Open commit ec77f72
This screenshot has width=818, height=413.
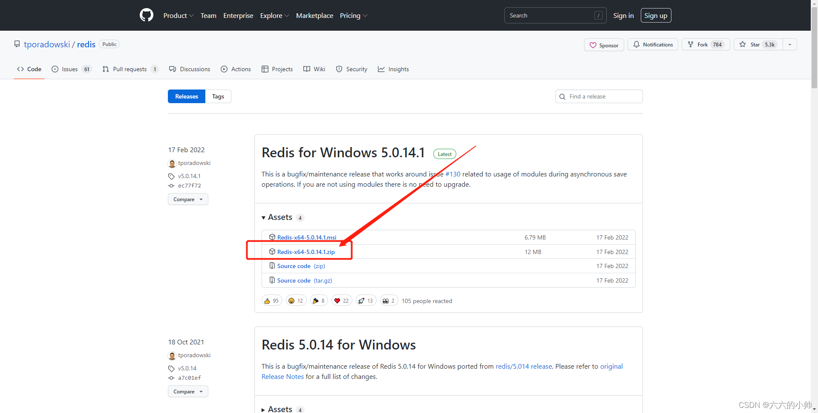[190, 186]
